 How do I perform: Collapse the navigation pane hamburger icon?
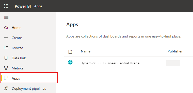point(6,17)
